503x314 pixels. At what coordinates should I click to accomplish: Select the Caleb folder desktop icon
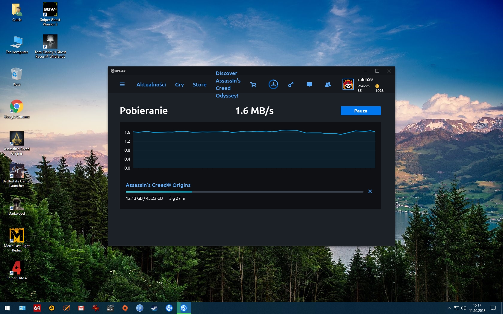17,13
